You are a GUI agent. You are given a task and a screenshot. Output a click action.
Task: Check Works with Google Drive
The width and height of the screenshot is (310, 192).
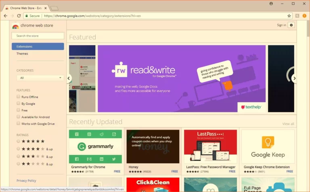click(x=19, y=124)
